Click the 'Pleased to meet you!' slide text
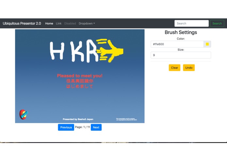 [x=80, y=76]
